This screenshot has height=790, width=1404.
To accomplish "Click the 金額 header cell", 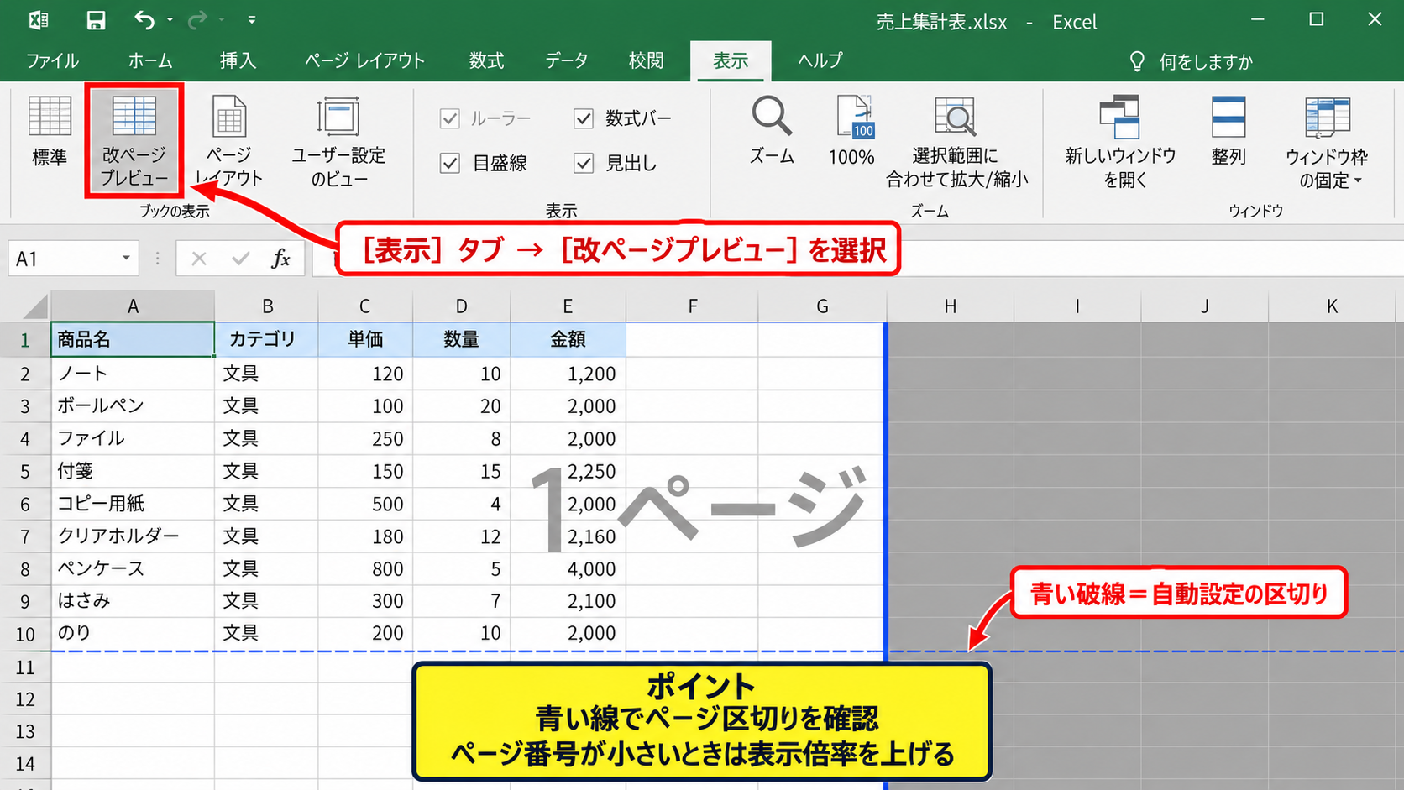I will click(x=568, y=340).
